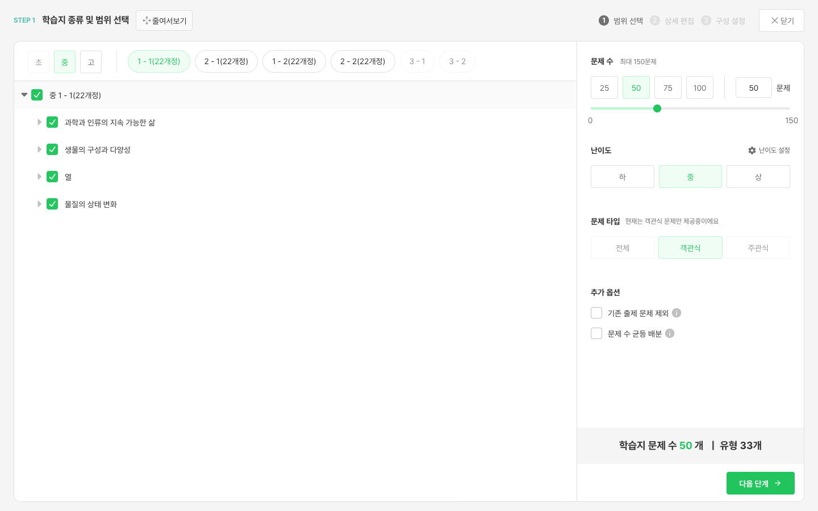Click info icon beside 기존 출제 문제 제외

click(x=677, y=313)
